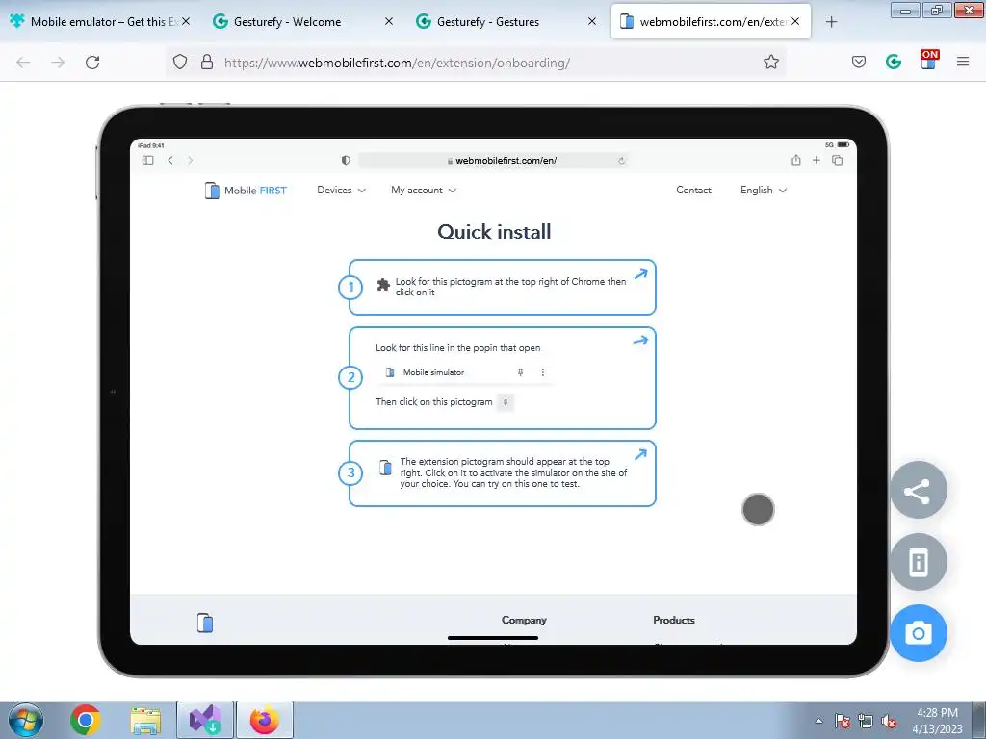Viewport: 986px width, 739px height.
Task: Click emulated Safari new tab plus icon
Action: point(817,161)
